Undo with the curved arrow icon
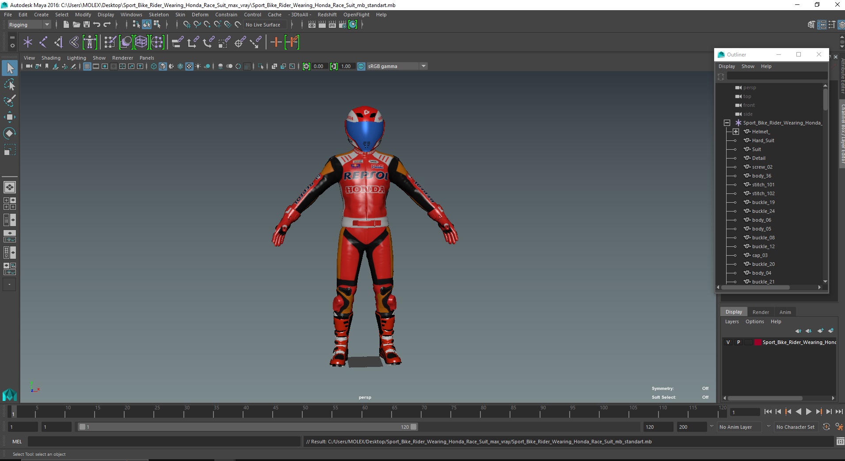The height and width of the screenshot is (461, 845). (97, 24)
